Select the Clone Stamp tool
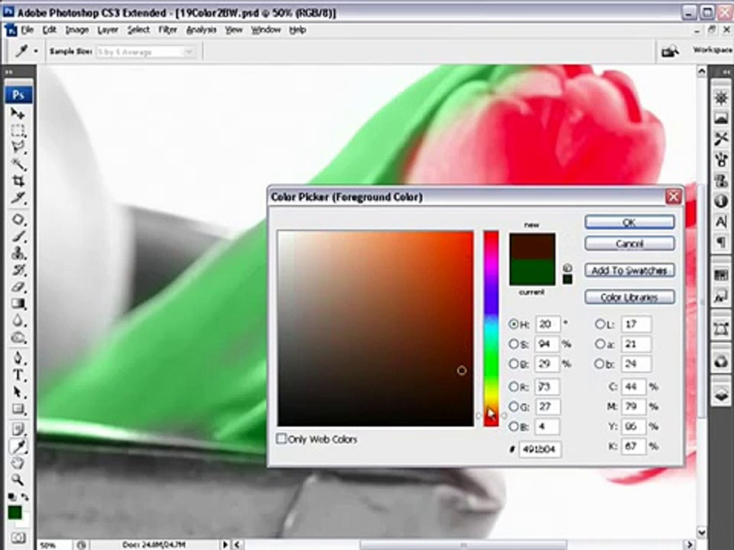The image size is (734, 550). coord(18,253)
